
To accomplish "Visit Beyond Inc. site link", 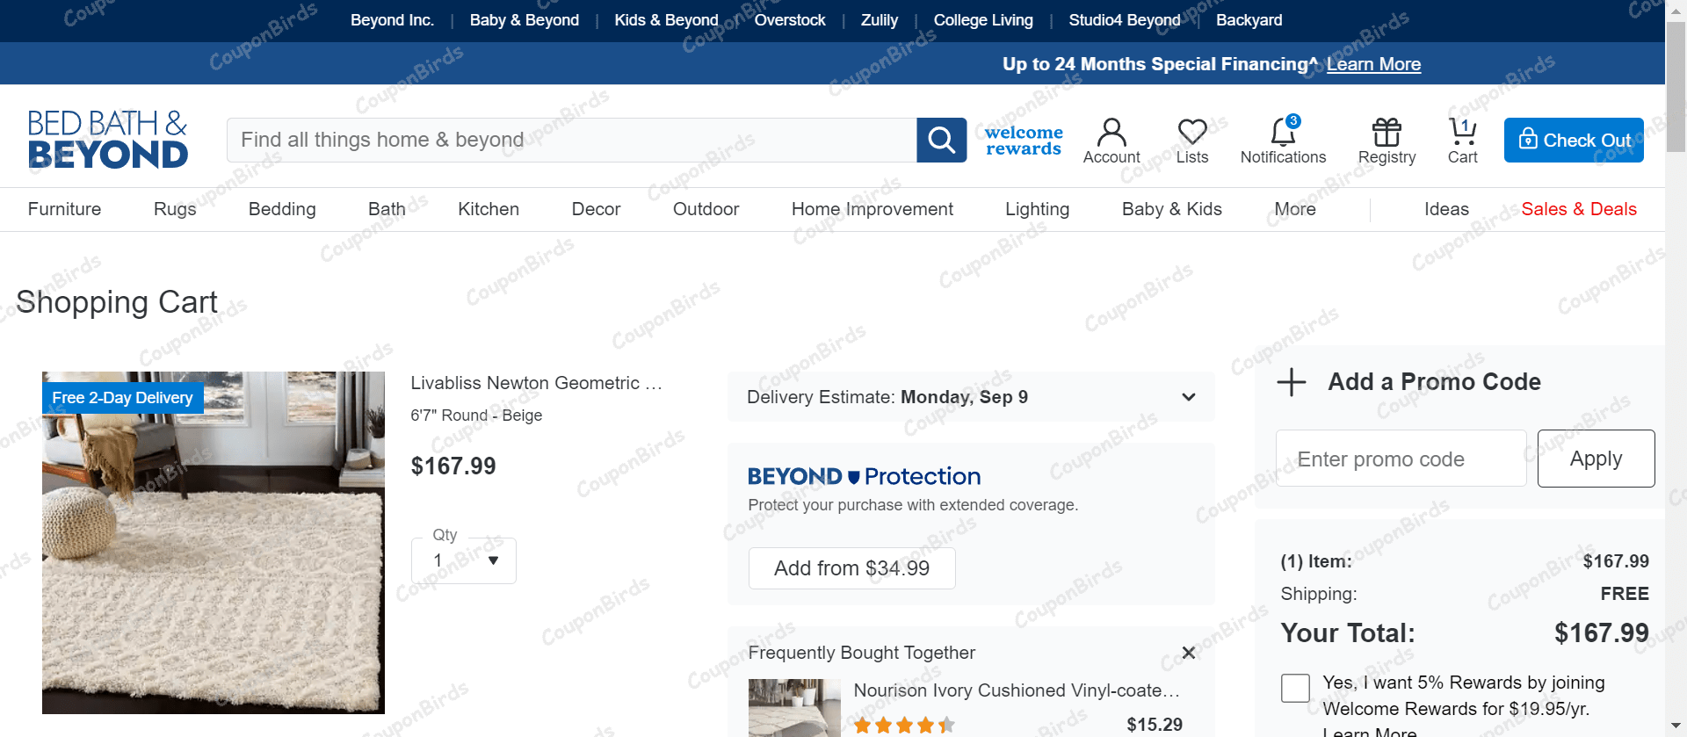I will coord(392,20).
